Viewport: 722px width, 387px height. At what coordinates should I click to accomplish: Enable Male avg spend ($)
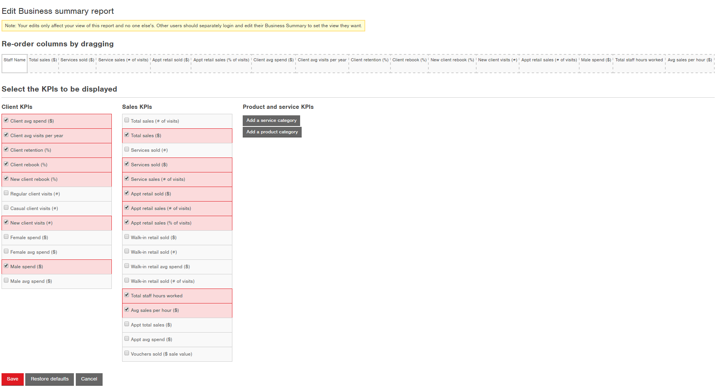point(6,280)
